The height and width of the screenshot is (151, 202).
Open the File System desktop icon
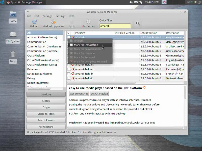13,35
